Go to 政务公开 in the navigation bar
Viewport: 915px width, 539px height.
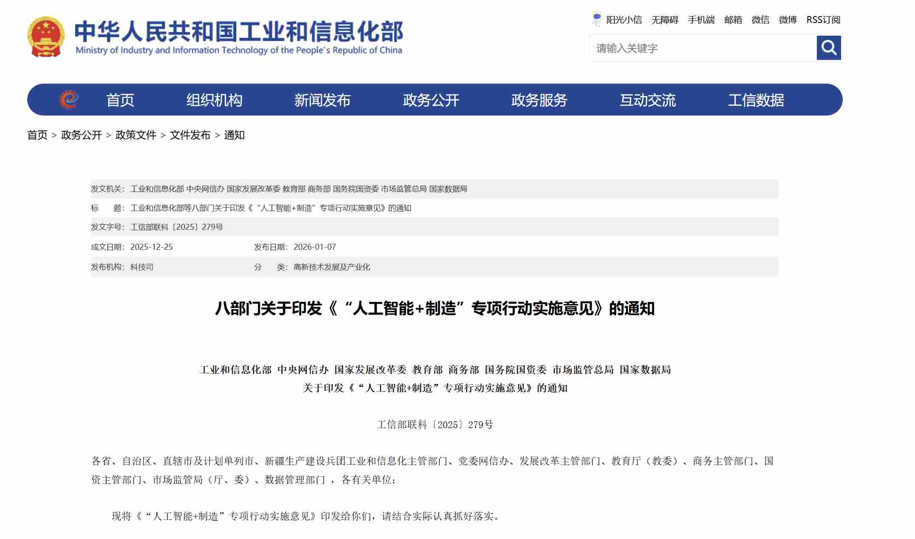431,100
